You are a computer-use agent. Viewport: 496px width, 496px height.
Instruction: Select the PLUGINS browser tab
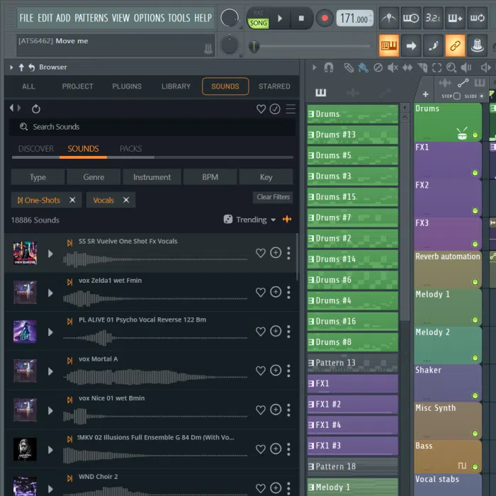tap(127, 86)
